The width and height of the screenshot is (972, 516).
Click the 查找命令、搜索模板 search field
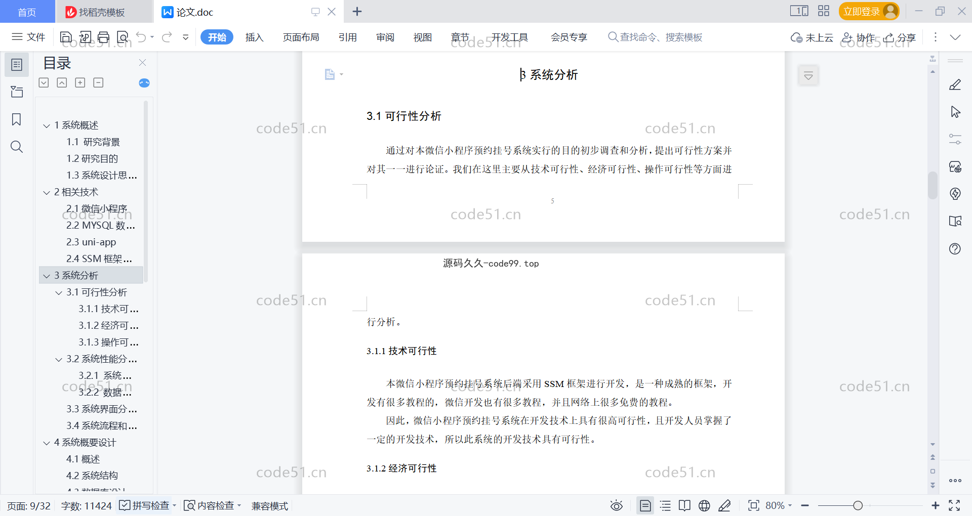[x=655, y=37]
